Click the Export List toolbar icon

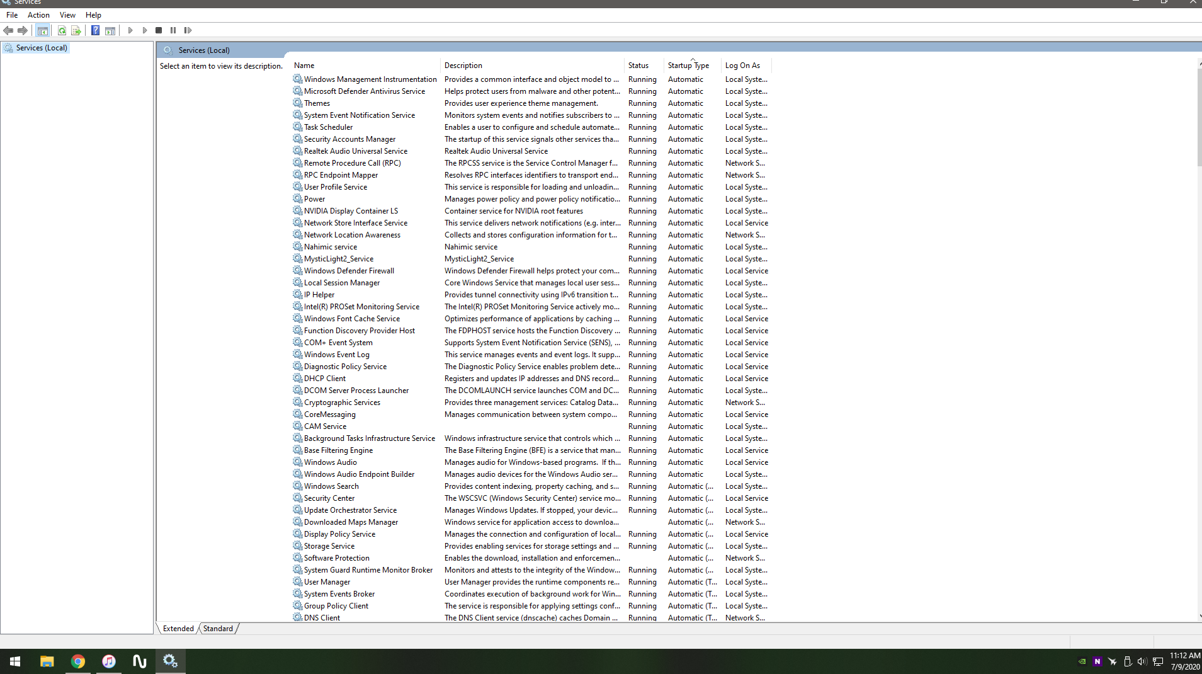pos(76,30)
